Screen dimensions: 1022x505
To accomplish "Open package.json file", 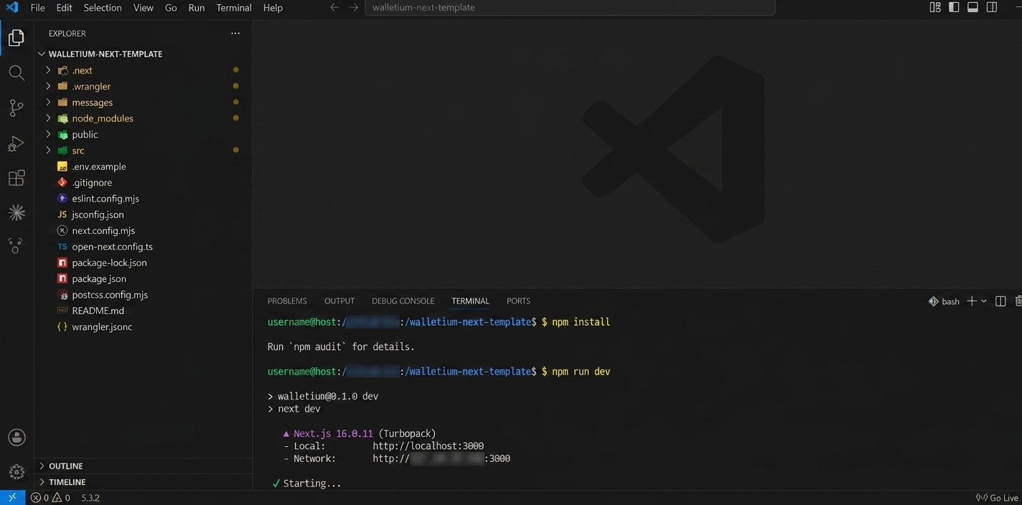I will (x=144, y=278).
